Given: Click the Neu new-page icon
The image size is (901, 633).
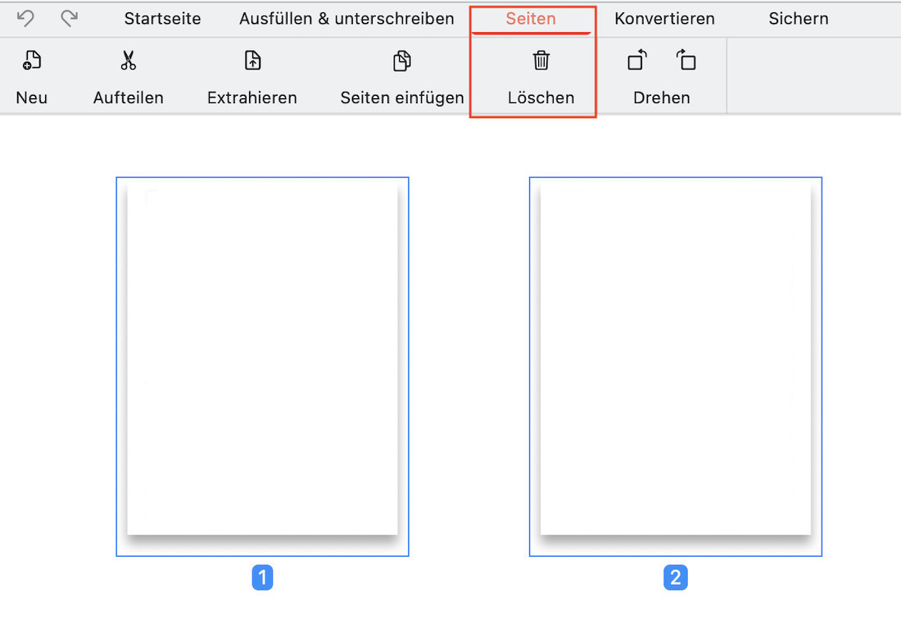Looking at the screenshot, I should [31, 61].
